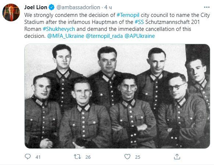This screenshot has width=214, height=165.
Task: Follow the #Ternopil hashtag
Action: point(128,15)
